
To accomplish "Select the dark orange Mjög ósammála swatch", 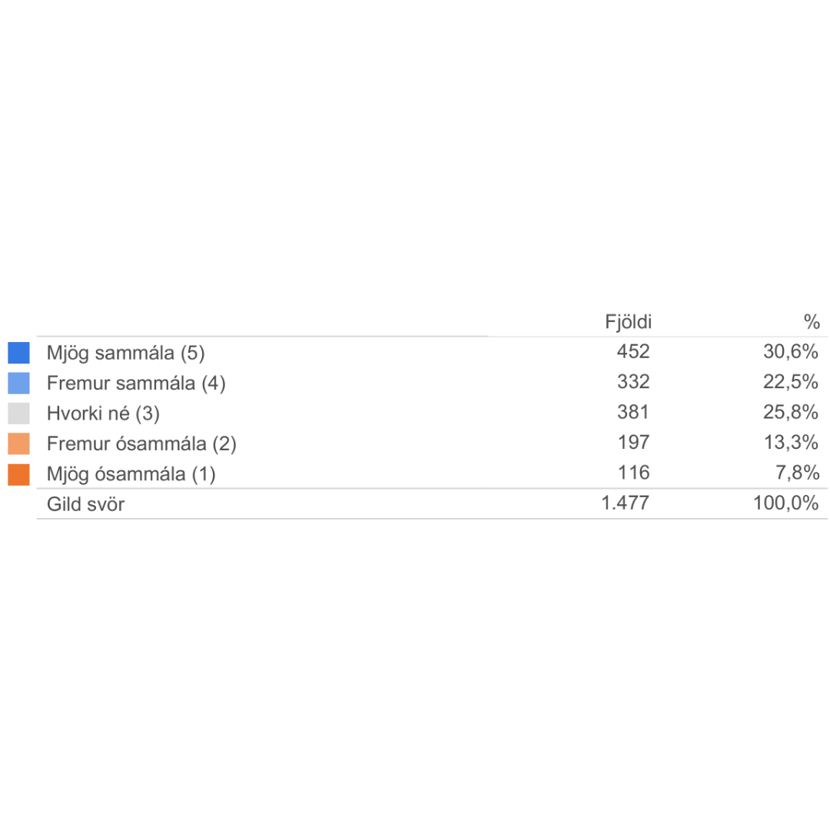I will (18, 474).
